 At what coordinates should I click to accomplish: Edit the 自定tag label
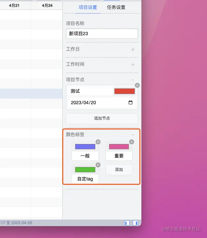click(85, 179)
